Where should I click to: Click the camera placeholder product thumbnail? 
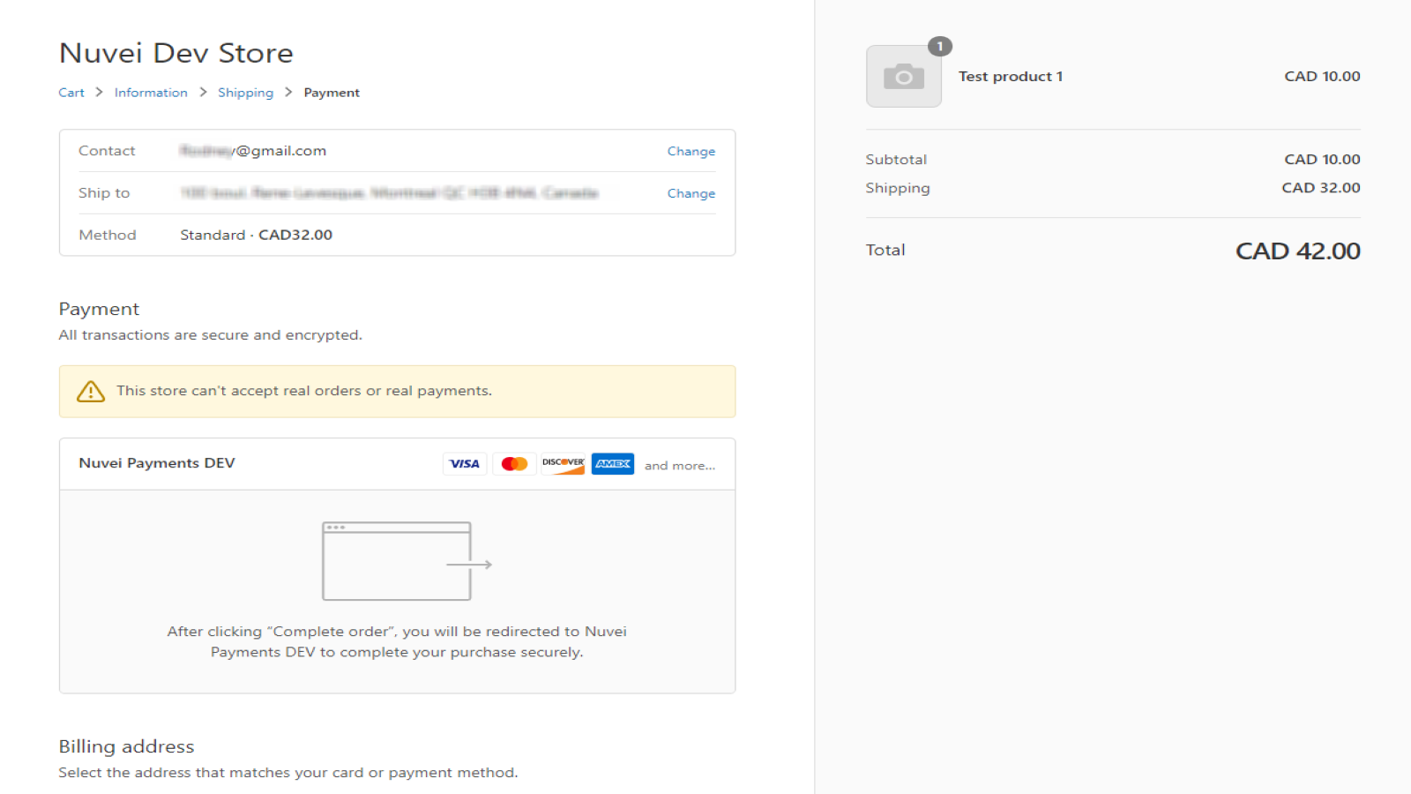tap(904, 77)
